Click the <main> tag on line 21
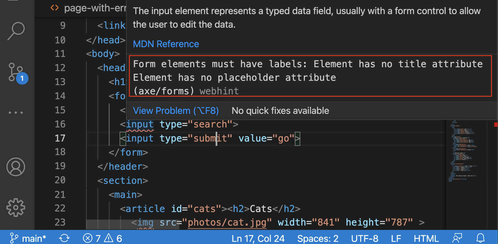The image size is (498, 244). (125, 195)
